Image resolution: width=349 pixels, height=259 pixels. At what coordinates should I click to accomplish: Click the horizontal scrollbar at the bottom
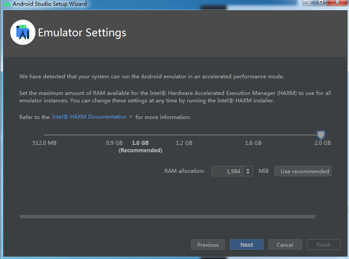[167, 217]
